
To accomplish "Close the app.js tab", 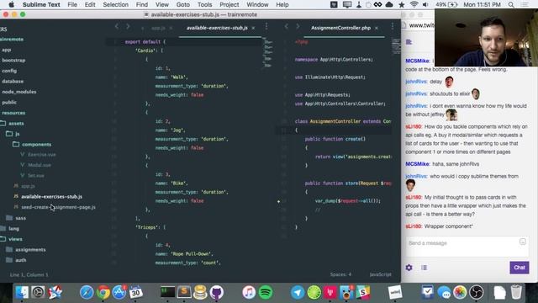I will 171,28.
